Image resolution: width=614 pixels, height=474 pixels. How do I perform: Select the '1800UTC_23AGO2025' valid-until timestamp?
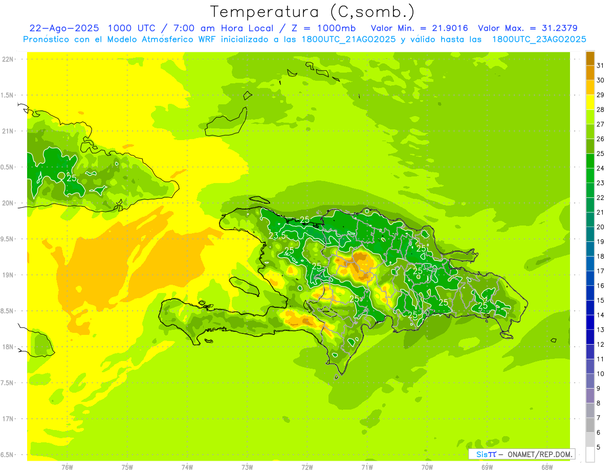(x=539, y=39)
